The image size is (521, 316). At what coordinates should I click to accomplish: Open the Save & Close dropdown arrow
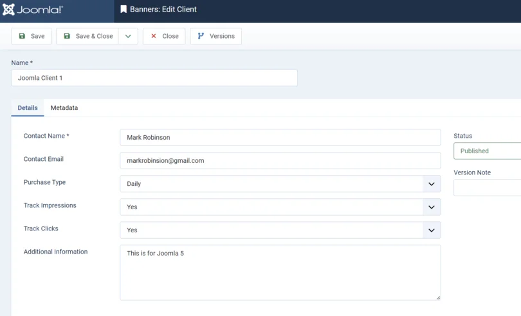pos(128,36)
